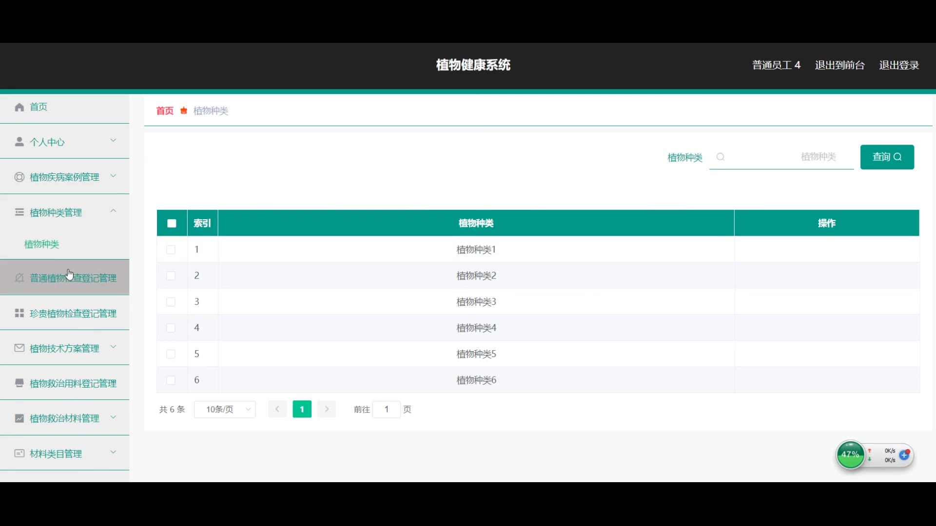Click the next page arrow in the pagination

327,410
